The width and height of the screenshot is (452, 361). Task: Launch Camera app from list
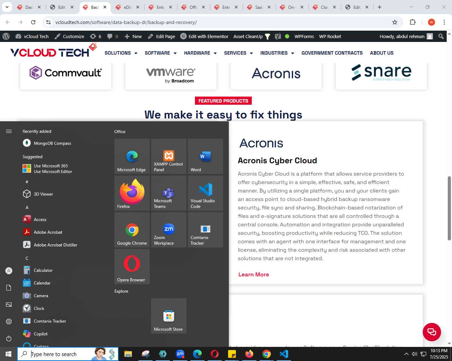point(64,295)
